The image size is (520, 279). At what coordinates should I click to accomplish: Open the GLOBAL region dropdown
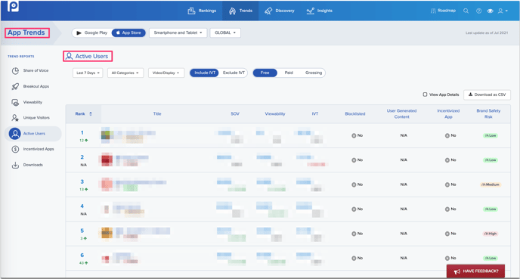pos(225,33)
